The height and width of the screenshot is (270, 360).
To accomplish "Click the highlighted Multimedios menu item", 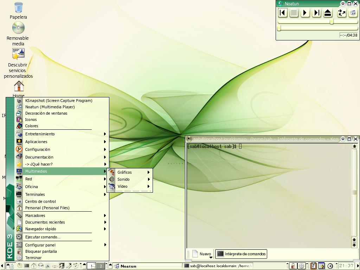I will (x=62, y=171).
